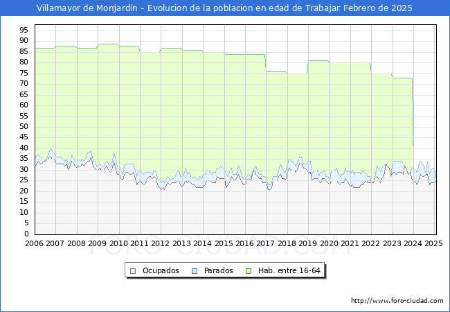
Task: Click the Ocupados legend color swatch
Action: tap(133, 271)
